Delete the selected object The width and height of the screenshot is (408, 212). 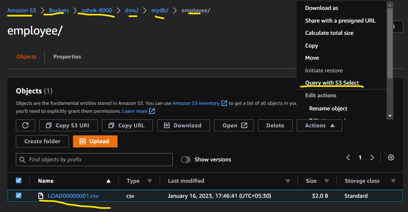point(275,125)
